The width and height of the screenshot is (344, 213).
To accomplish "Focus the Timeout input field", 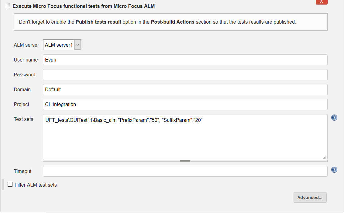I will tap(185, 171).
